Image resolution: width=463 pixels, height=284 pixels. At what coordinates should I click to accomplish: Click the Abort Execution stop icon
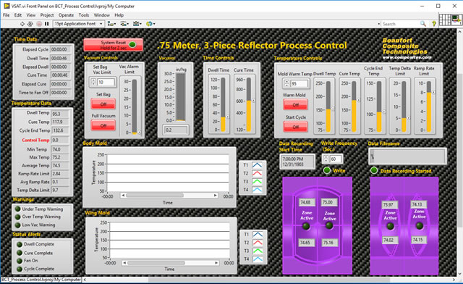tap(39, 24)
